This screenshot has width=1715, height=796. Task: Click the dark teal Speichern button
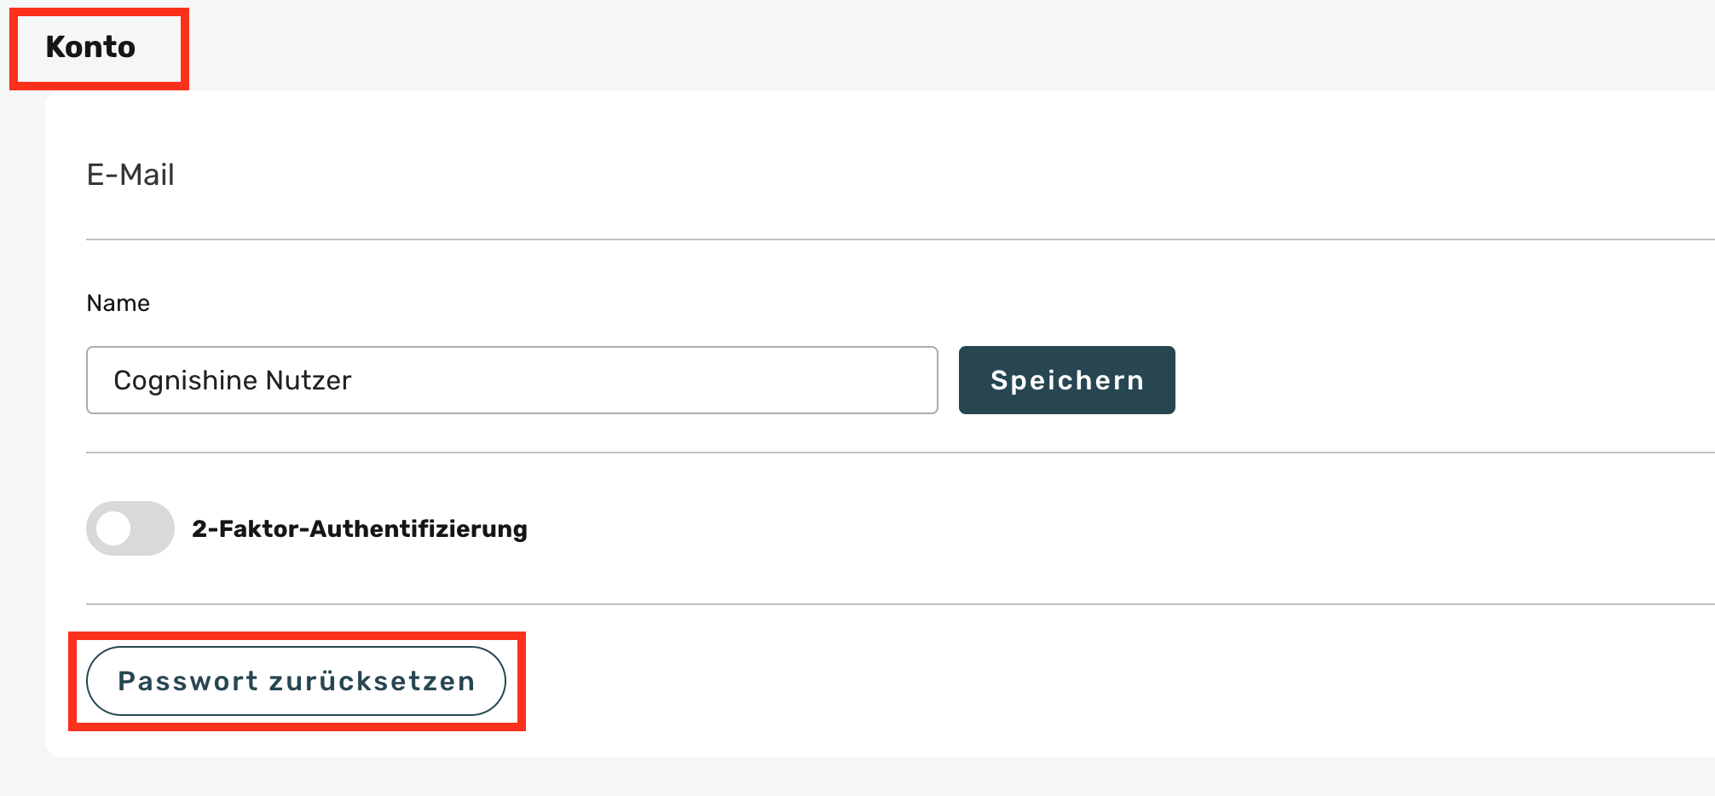tap(1066, 380)
